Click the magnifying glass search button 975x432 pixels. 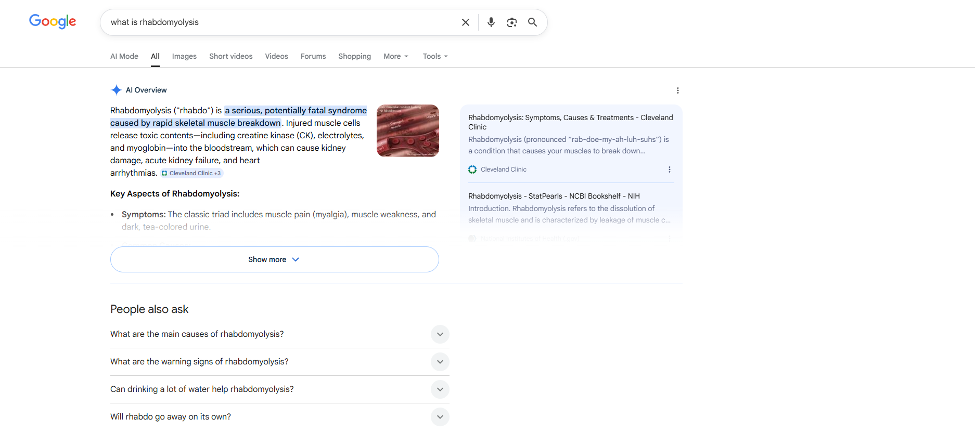pyautogui.click(x=532, y=22)
